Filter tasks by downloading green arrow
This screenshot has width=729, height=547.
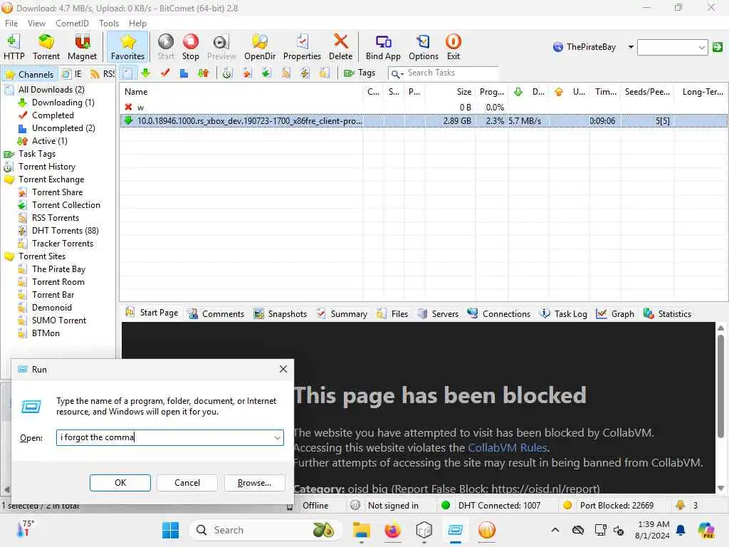(146, 73)
